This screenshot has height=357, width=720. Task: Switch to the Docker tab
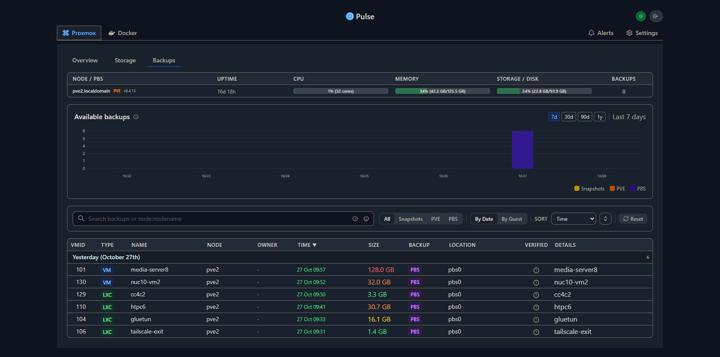coord(123,33)
